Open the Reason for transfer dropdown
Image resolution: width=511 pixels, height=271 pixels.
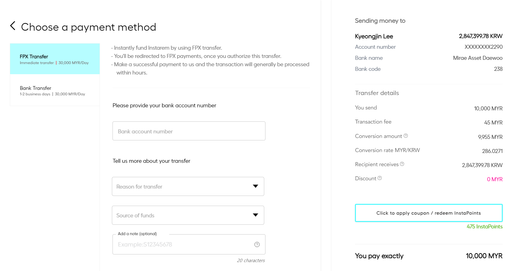coord(188,186)
